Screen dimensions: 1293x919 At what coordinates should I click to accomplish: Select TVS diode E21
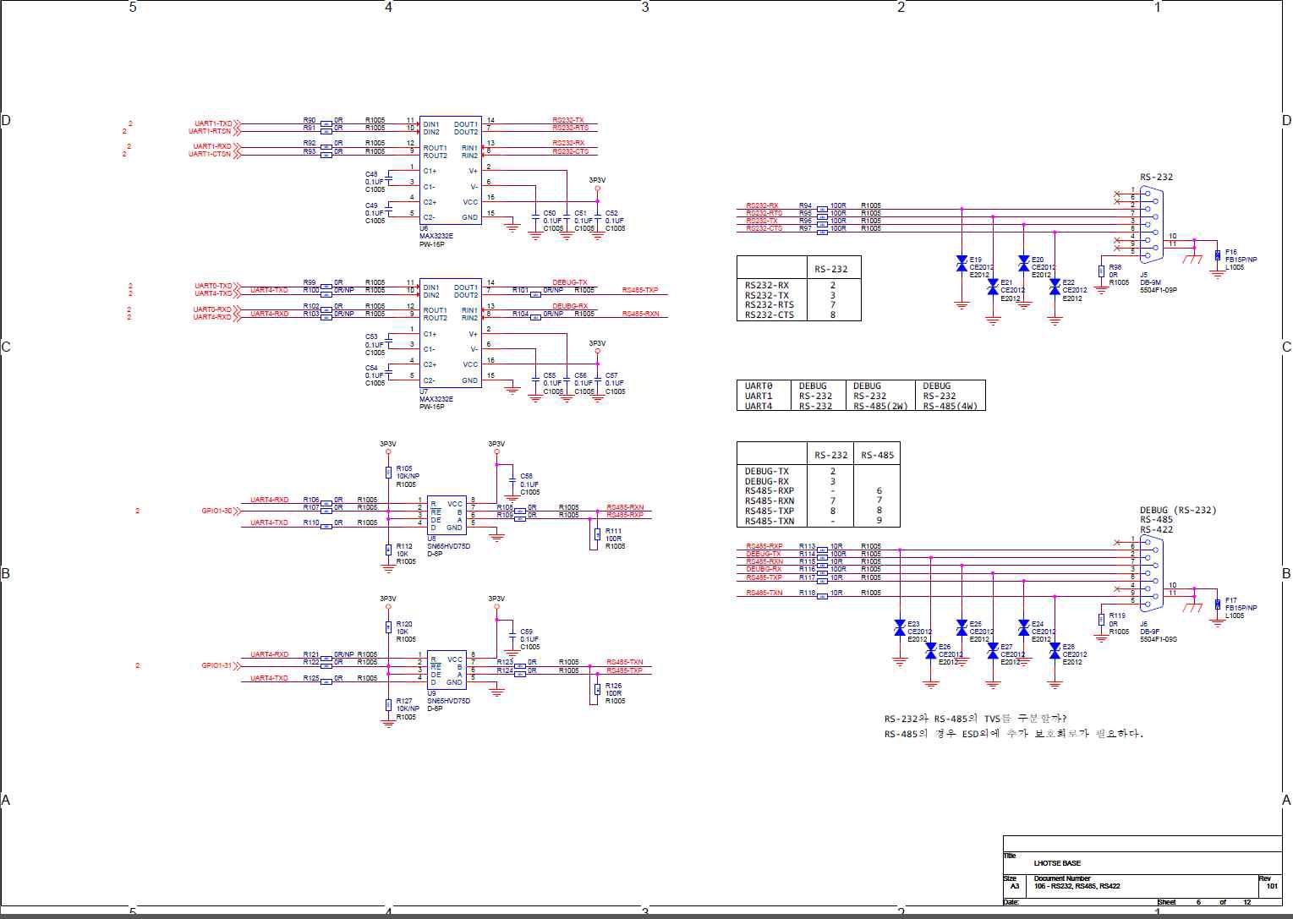[993, 287]
